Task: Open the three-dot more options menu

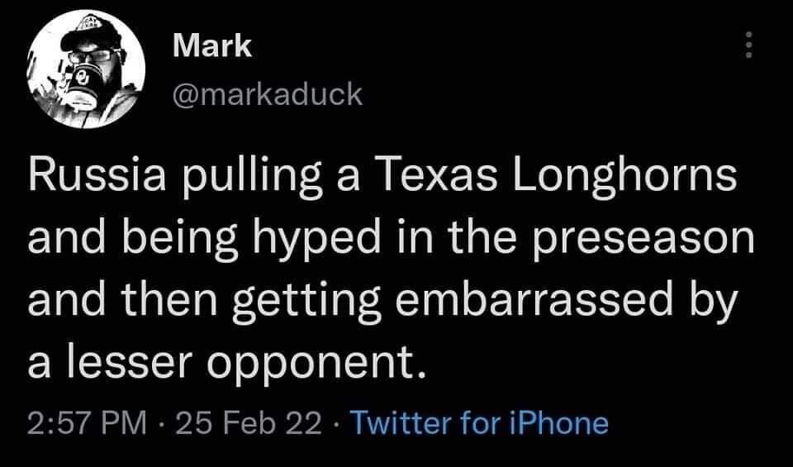Action: (x=748, y=45)
